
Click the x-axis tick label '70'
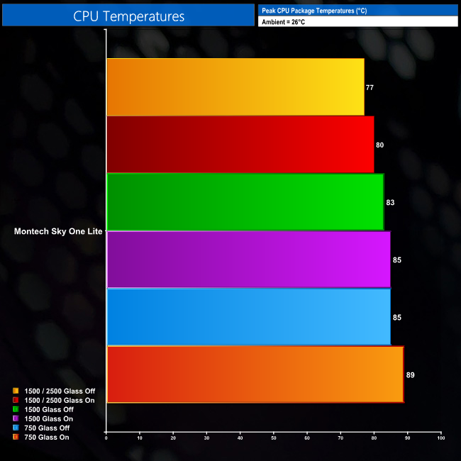(340, 438)
